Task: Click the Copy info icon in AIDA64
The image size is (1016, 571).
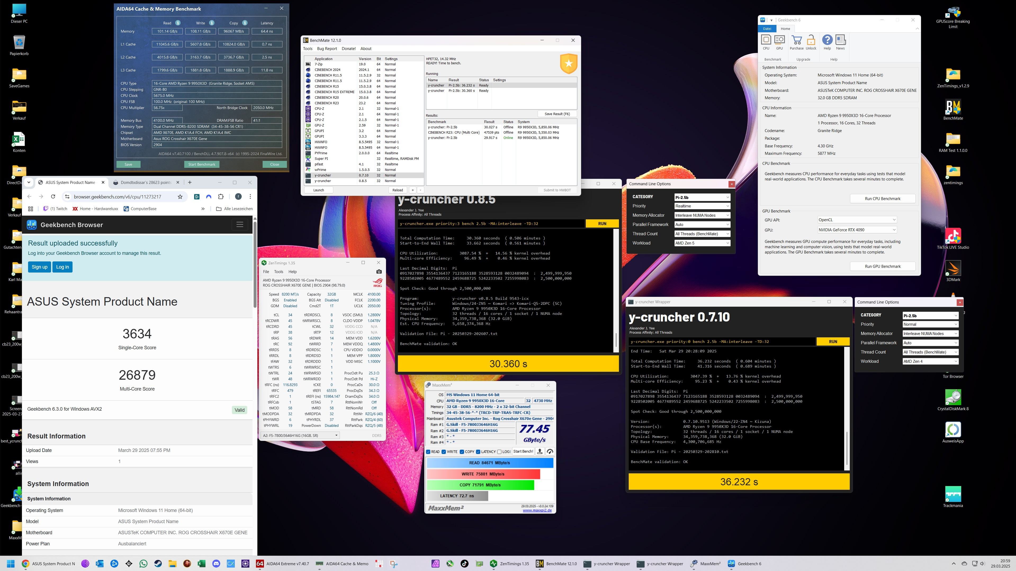Action: pyautogui.click(x=245, y=23)
